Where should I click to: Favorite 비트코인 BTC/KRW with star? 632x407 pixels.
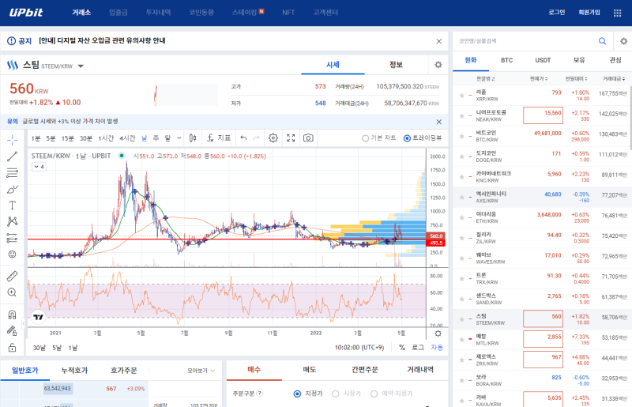[462, 137]
